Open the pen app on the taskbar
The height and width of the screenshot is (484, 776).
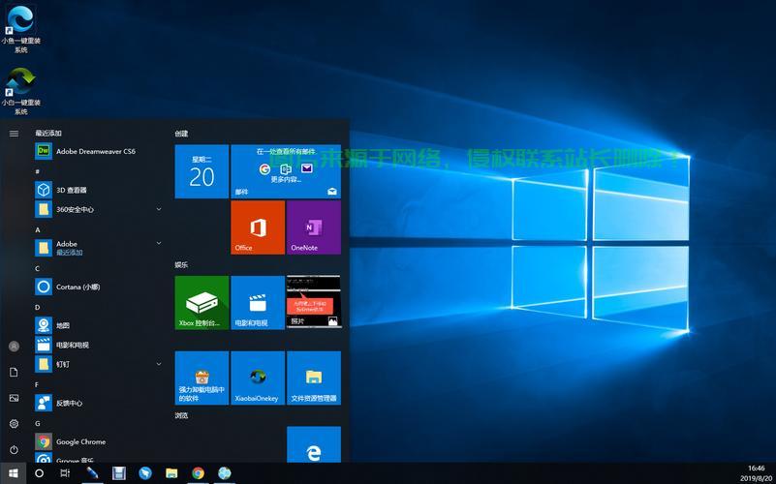92,473
